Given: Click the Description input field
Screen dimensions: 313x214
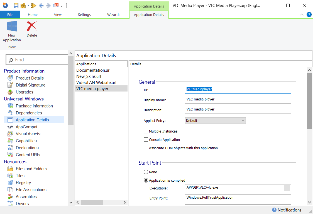Looking at the screenshot, I should point(238,110).
